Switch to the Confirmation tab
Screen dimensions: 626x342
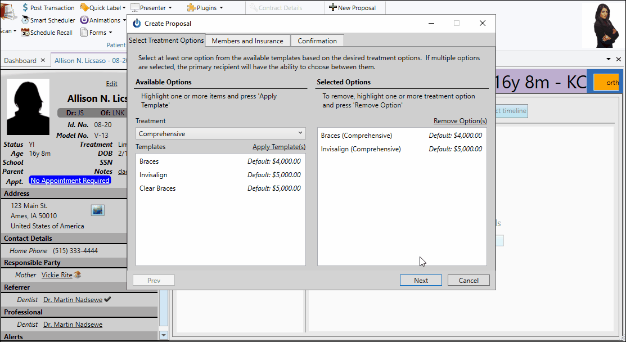pos(317,41)
